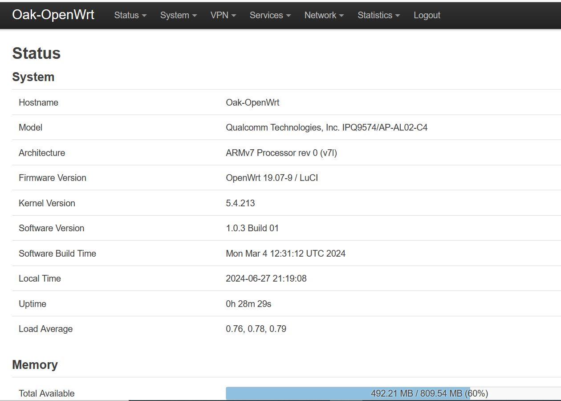Select the ARMv7 Processor architecture value
Screen dimensions: 561x401
click(x=281, y=153)
